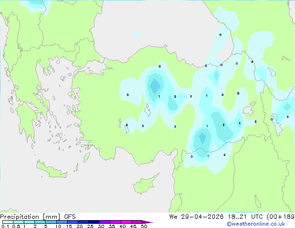Click the legend label '15'
This screenshot has width=295, height=228.
pyautogui.click(x=69, y=226)
